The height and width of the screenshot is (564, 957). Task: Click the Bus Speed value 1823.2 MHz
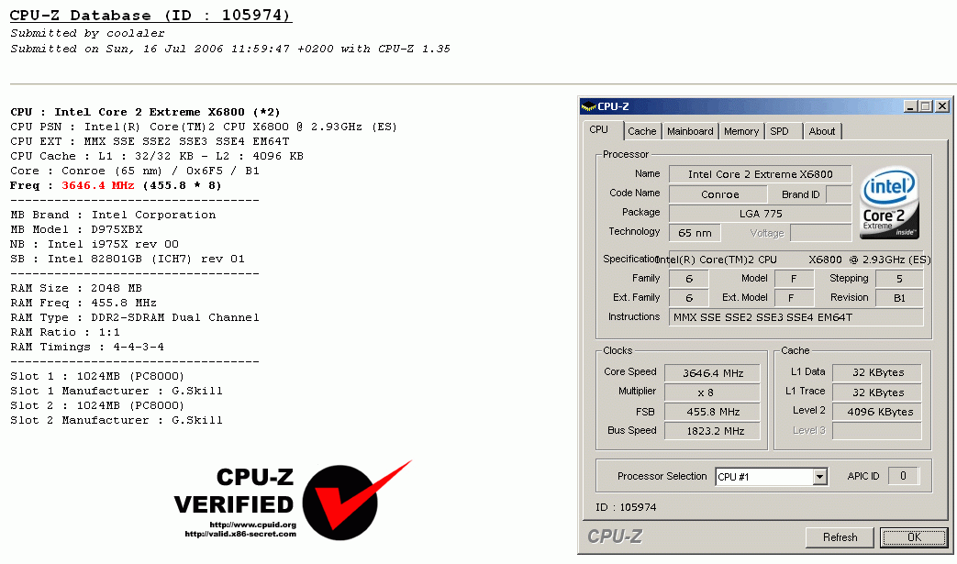click(x=712, y=431)
